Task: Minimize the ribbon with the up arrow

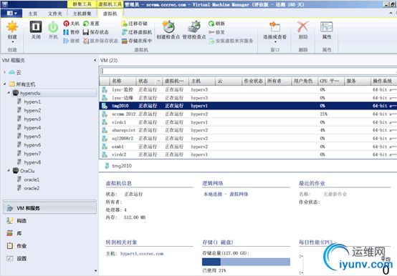Action: [391, 13]
